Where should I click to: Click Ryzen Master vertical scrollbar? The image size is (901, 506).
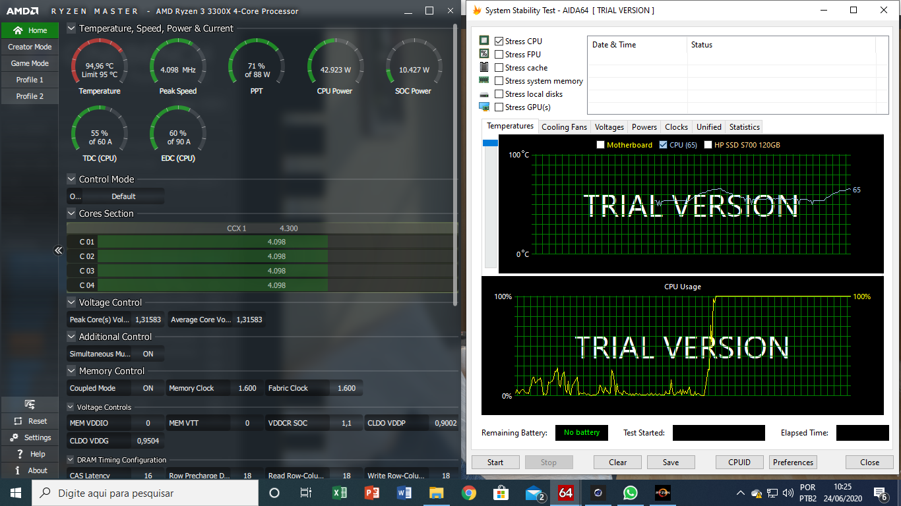[x=456, y=165]
